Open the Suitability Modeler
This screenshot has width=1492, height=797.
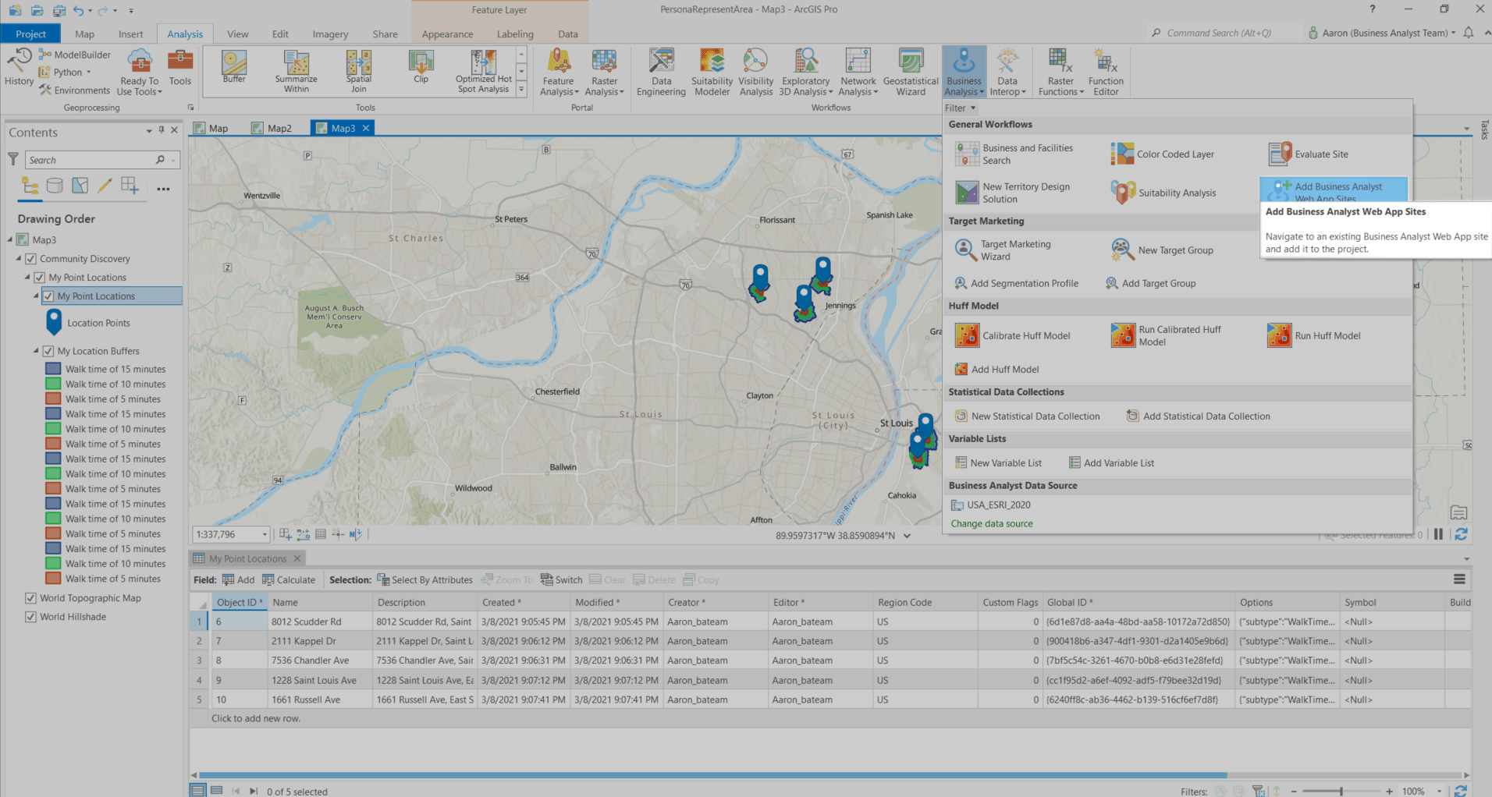[x=711, y=70]
